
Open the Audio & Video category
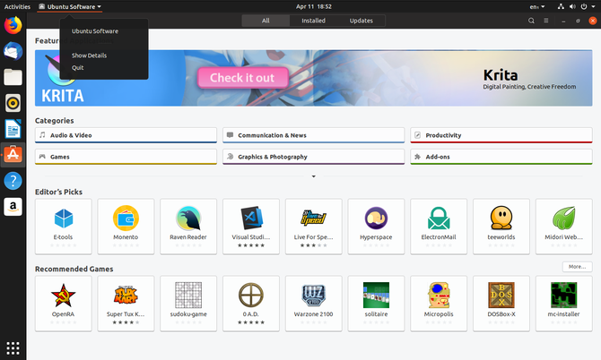126,135
